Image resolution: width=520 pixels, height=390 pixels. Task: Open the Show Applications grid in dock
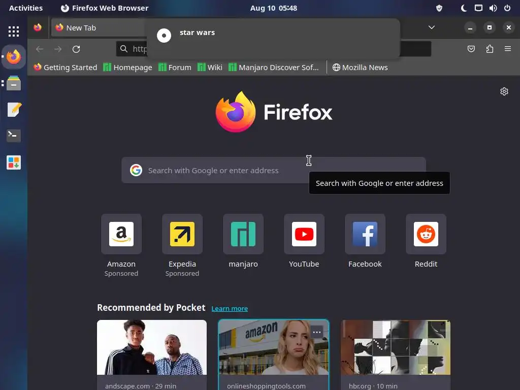(x=14, y=31)
